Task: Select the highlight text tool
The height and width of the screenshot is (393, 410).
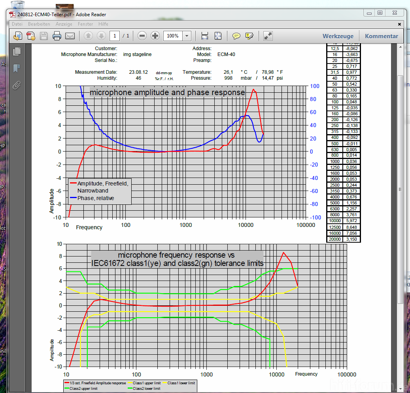Action: [249, 36]
